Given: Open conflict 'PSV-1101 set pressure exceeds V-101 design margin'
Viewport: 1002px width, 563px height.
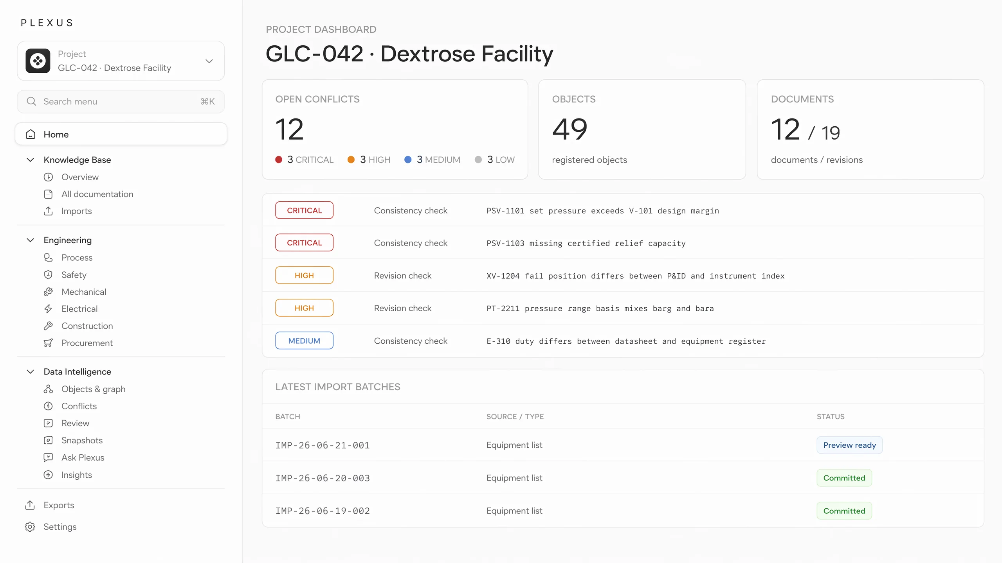Looking at the screenshot, I should pyautogui.click(x=603, y=211).
